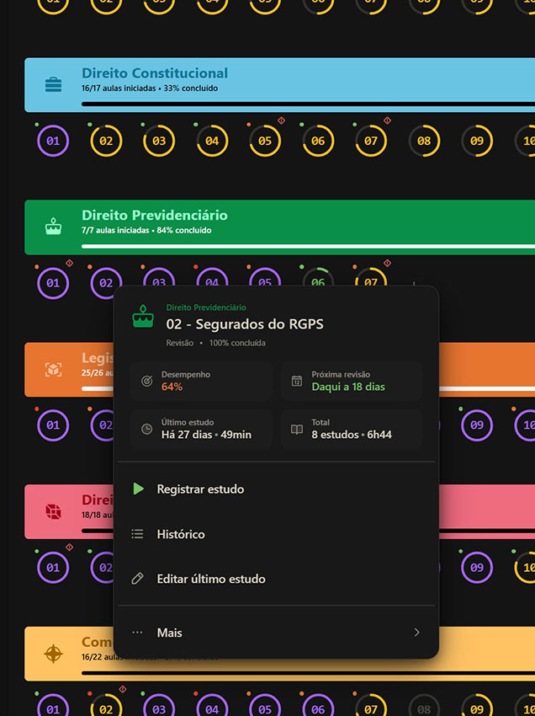Viewport: 535px width, 716px height.
Task: Open the Mais menu entry
Action: [276, 633]
